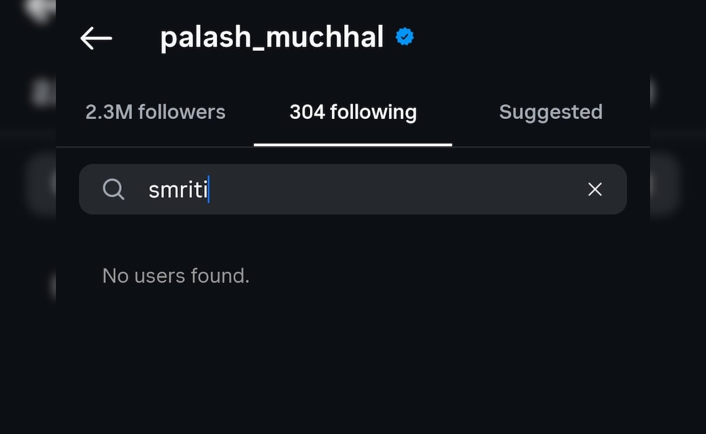
Task: Switch to the Suggested tab
Action: coord(551,112)
